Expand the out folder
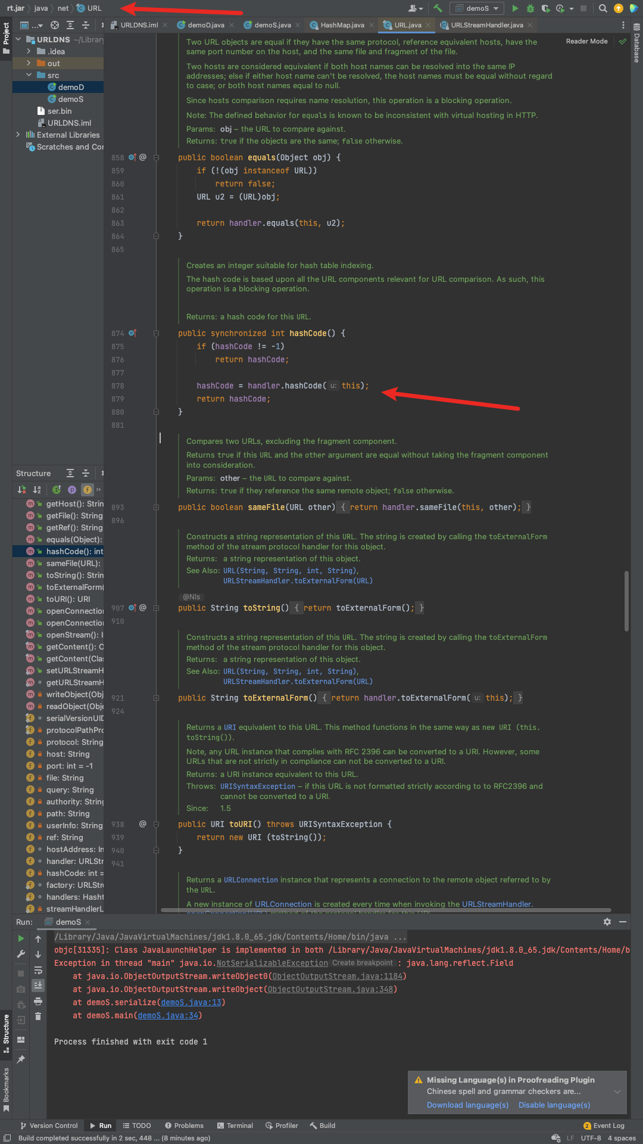643x1144 pixels. click(29, 63)
